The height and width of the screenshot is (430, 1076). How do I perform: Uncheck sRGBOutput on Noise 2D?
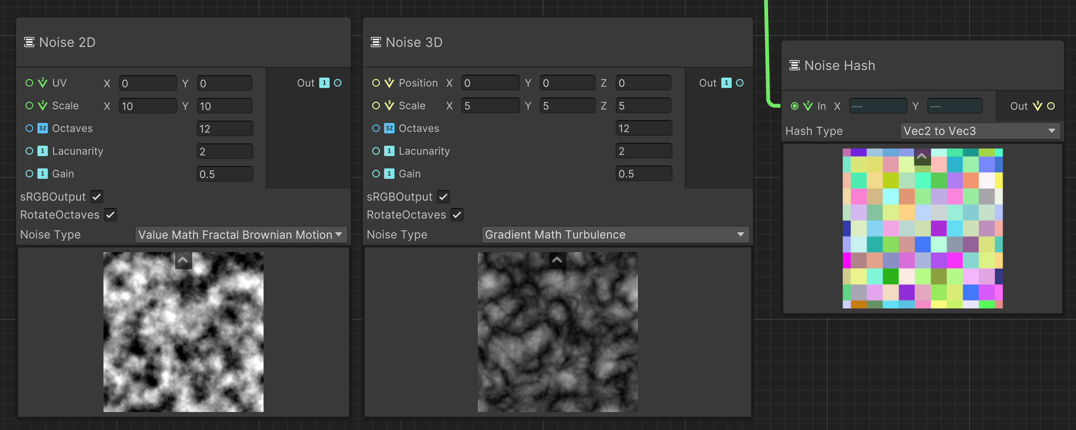click(x=96, y=196)
